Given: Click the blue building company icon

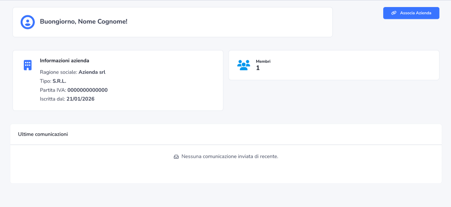Looking at the screenshot, I should point(27,65).
